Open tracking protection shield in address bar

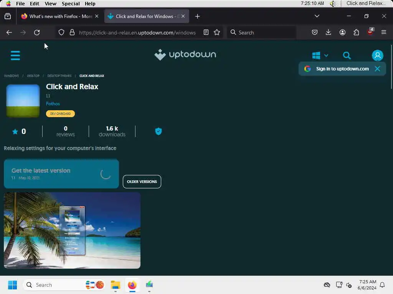pyautogui.click(x=61, y=33)
